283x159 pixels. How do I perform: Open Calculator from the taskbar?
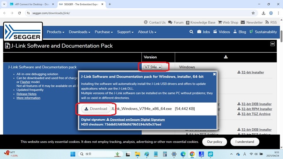click(x=164, y=154)
